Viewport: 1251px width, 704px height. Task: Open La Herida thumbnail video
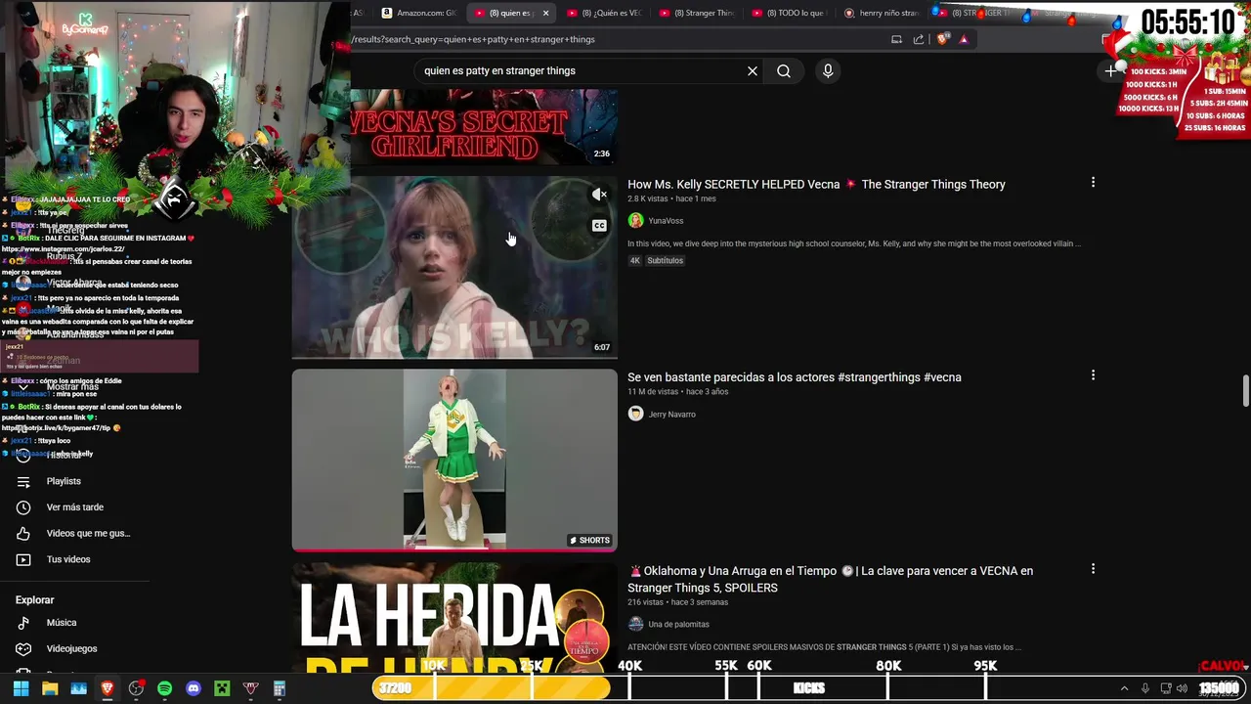point(454,617)
